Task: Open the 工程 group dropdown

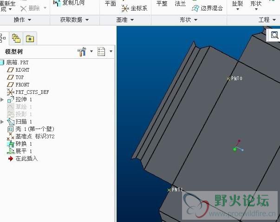Action: 274,20
